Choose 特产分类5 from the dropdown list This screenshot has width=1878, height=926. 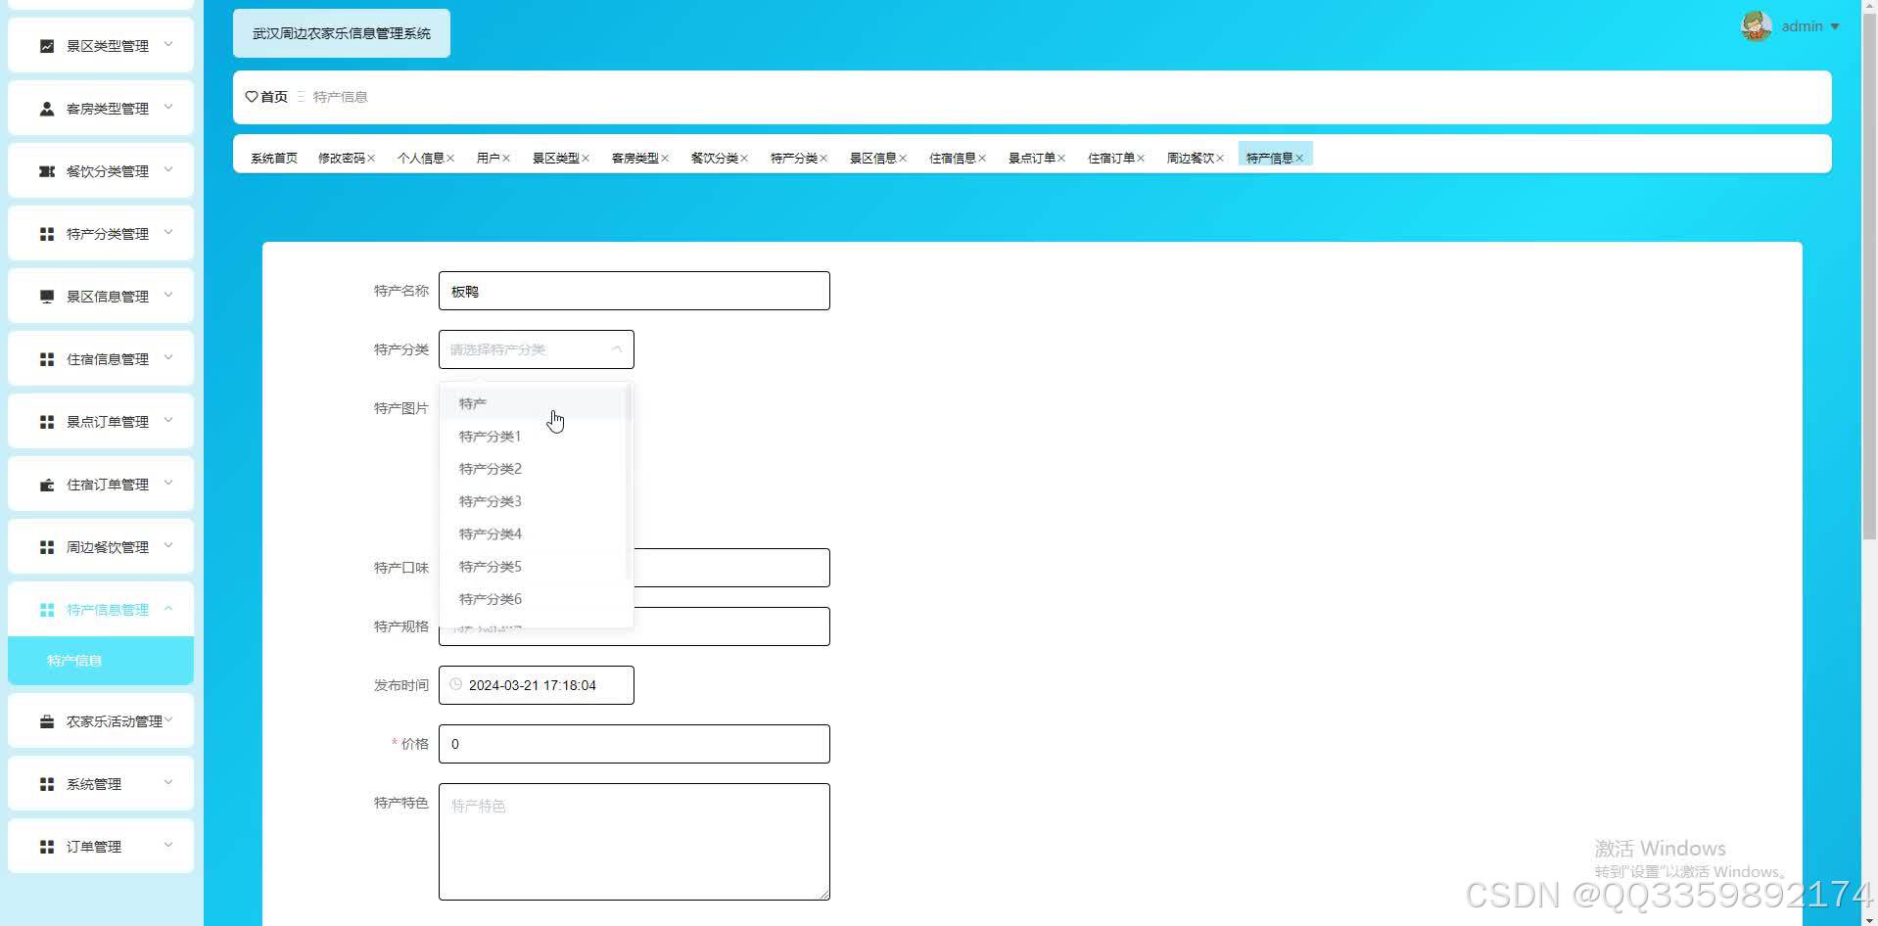(x=533, y=567)
